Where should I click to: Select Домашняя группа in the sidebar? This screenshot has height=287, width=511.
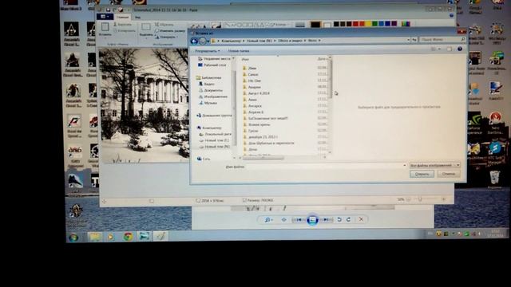tap(214, 116)
